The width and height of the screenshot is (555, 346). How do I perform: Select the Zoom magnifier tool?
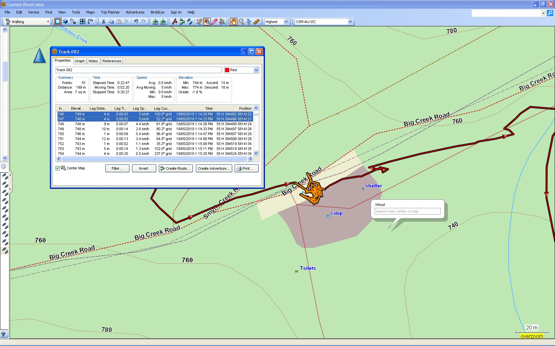pyautogui.click(x=241, y=21)
